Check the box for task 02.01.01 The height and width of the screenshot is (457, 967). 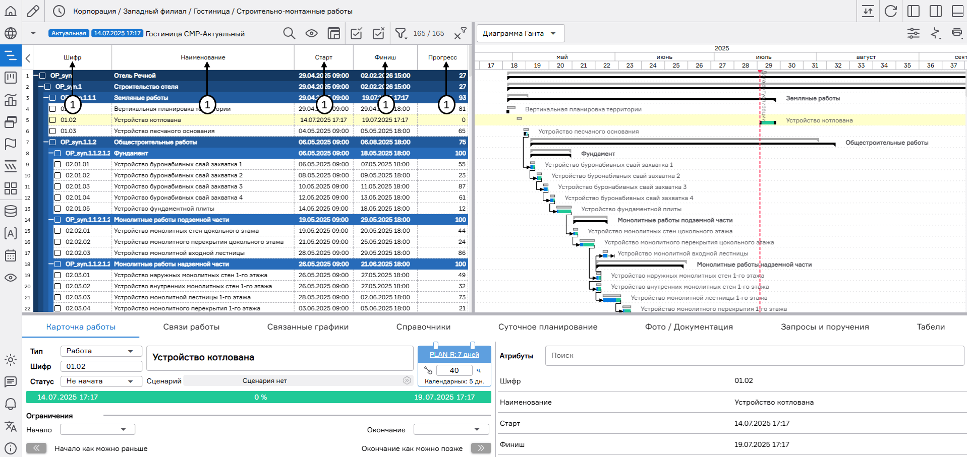(58, 164)
